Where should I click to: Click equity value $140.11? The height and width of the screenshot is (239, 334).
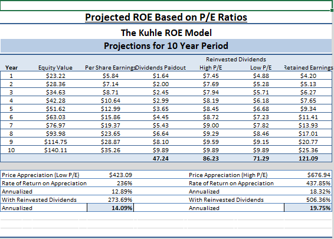coord(55,150)
